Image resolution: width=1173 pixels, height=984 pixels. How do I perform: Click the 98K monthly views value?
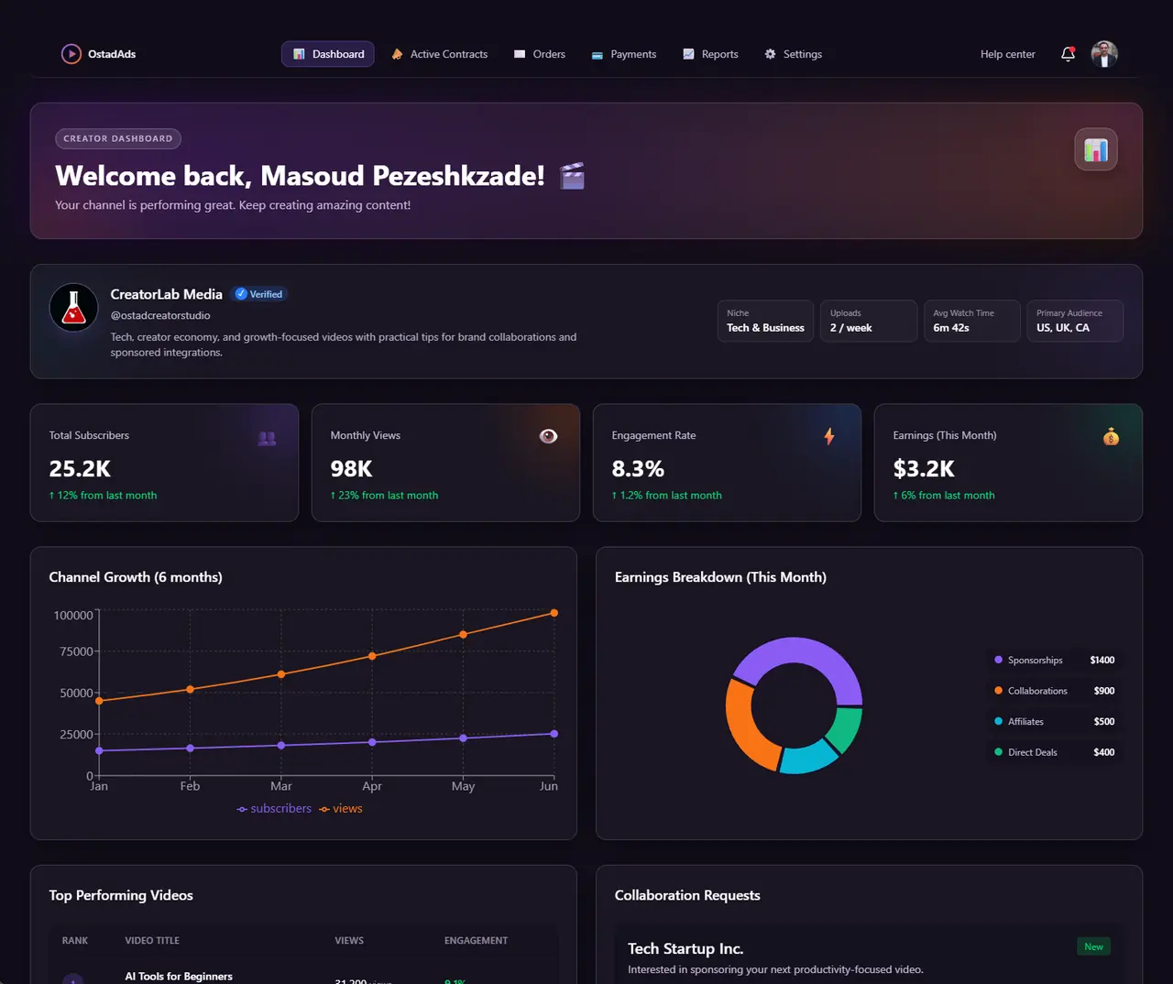pos(351,469)
